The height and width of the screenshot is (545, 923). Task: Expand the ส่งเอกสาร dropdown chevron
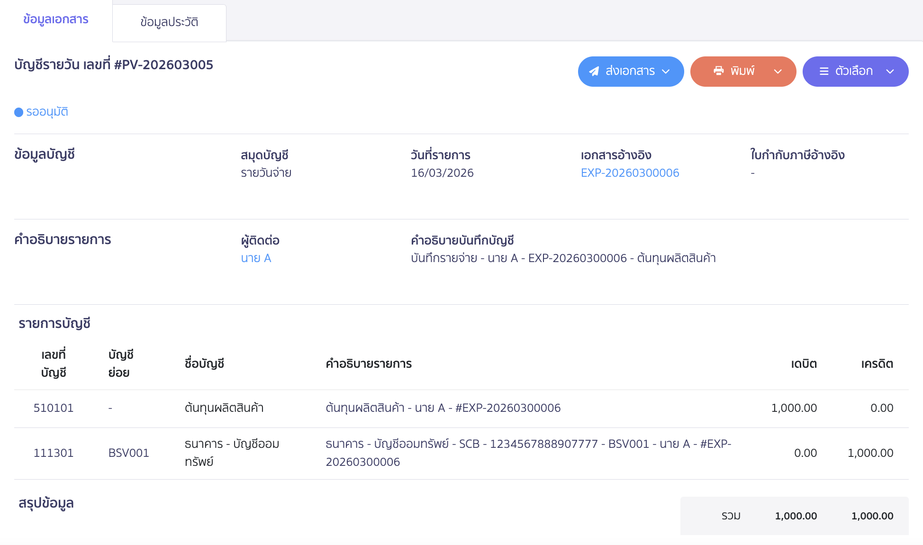666,72
